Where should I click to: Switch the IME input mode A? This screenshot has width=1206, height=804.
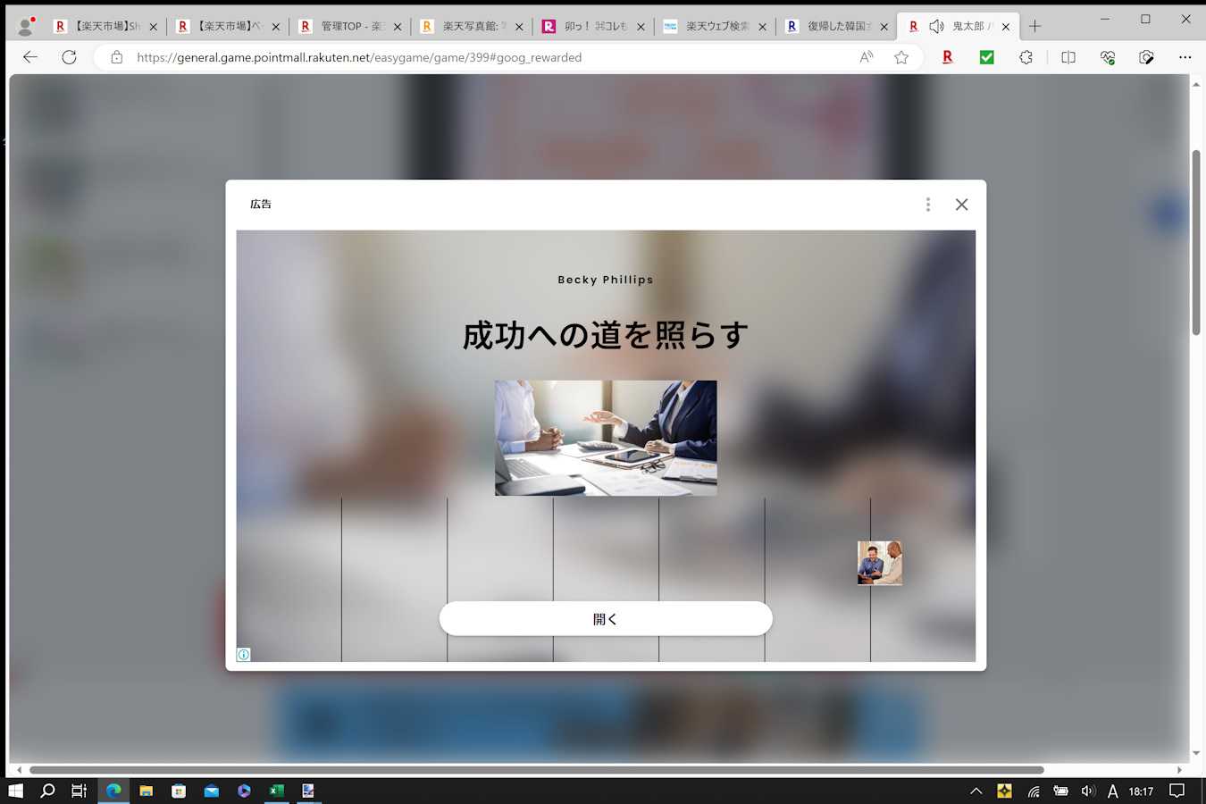coord(1112,791)
